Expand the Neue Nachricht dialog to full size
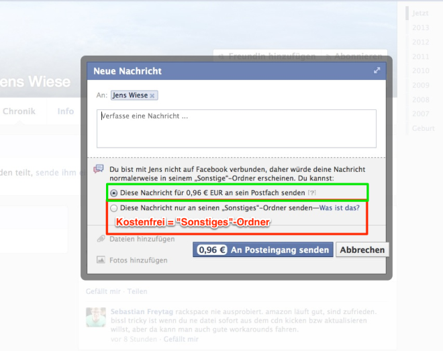The height and width of the screenshot is (351, 443). tap(377, 70)
